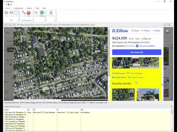
Task: Open the first nearby home aerial thumbnail
Action: [123, 95]
